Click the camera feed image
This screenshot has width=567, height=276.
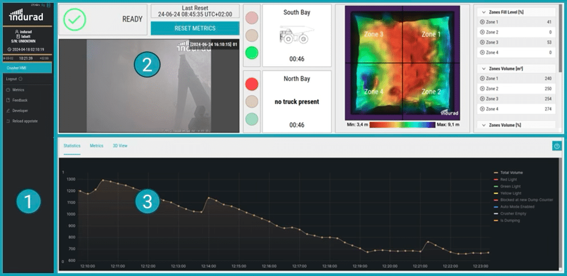pos(149,86)
